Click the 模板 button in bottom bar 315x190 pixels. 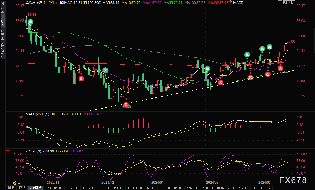pos(22,188)
